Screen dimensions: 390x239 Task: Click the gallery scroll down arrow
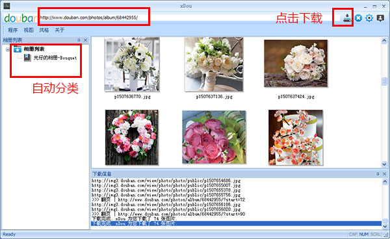point(384,164)
